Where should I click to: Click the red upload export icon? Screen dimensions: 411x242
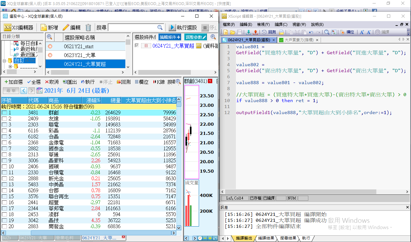pos(255,32)
